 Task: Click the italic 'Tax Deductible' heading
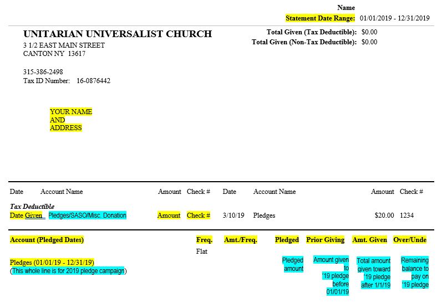pyautogui.click(x=32, y=207)
